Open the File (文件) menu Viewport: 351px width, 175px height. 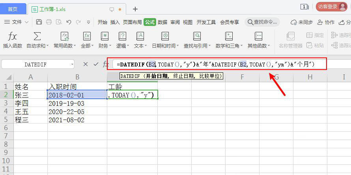pyautogui.click(x=16, y=22)
